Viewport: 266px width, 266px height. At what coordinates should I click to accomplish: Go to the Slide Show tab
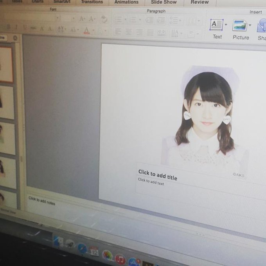click(164, 2)
